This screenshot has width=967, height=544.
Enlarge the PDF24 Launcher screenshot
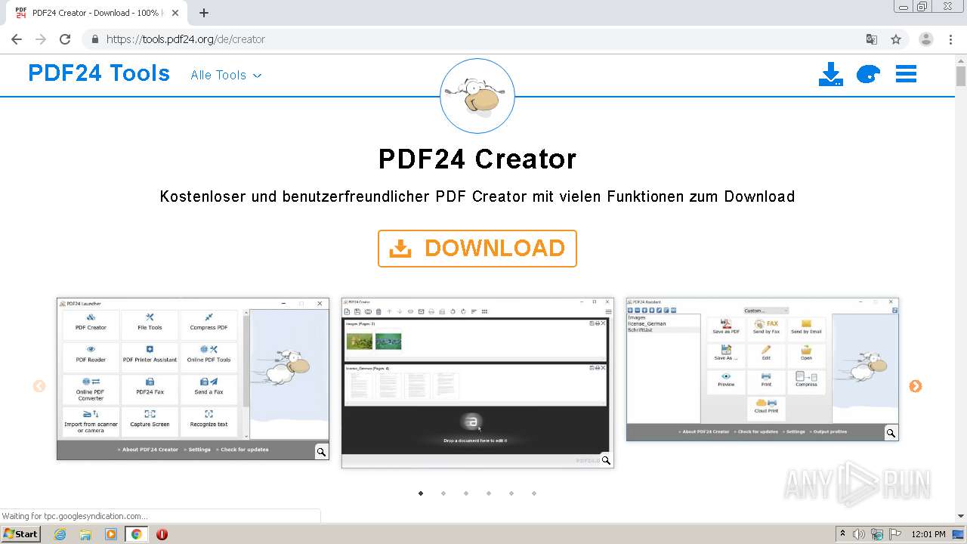[193, 379]
